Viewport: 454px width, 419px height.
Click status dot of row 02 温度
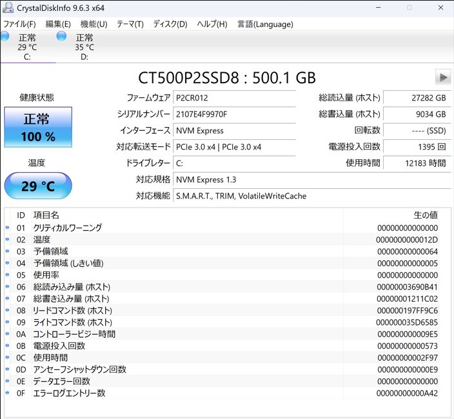point(7,240)
